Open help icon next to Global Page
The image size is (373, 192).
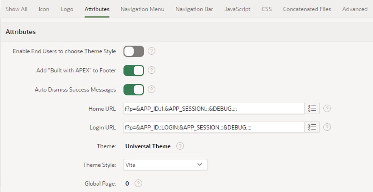(138, 184)
